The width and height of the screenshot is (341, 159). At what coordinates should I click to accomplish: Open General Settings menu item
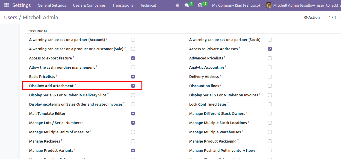click(52, 5)
